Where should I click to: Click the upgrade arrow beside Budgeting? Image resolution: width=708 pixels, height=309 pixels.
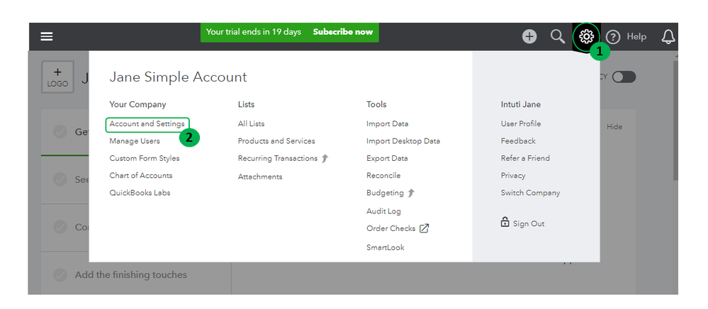pyautogui.click(x=411, y=193)
